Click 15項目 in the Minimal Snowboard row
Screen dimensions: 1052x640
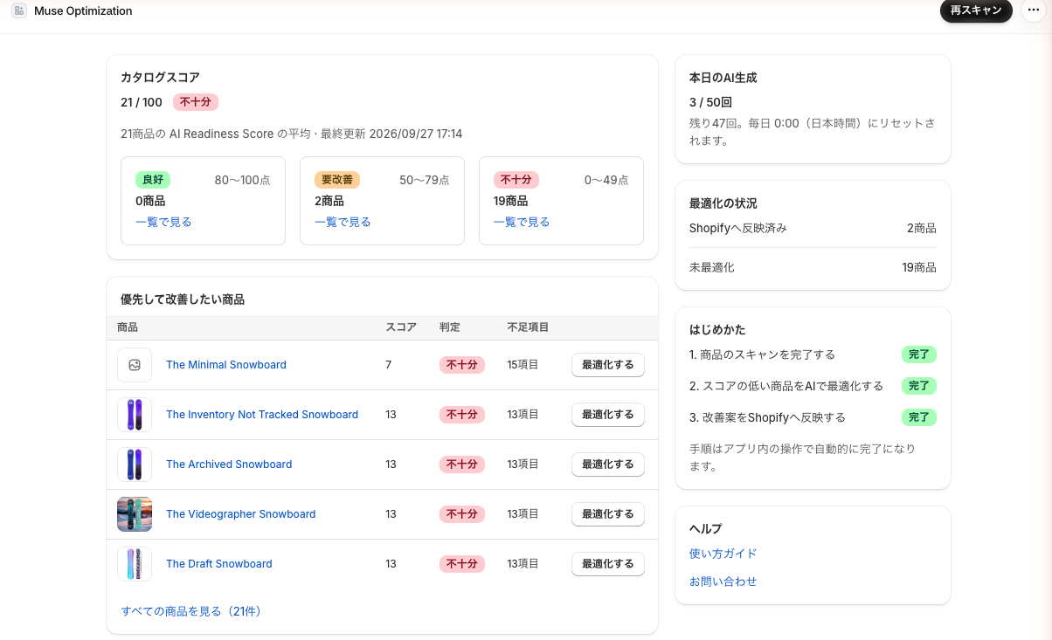click(x=523, y=365)
